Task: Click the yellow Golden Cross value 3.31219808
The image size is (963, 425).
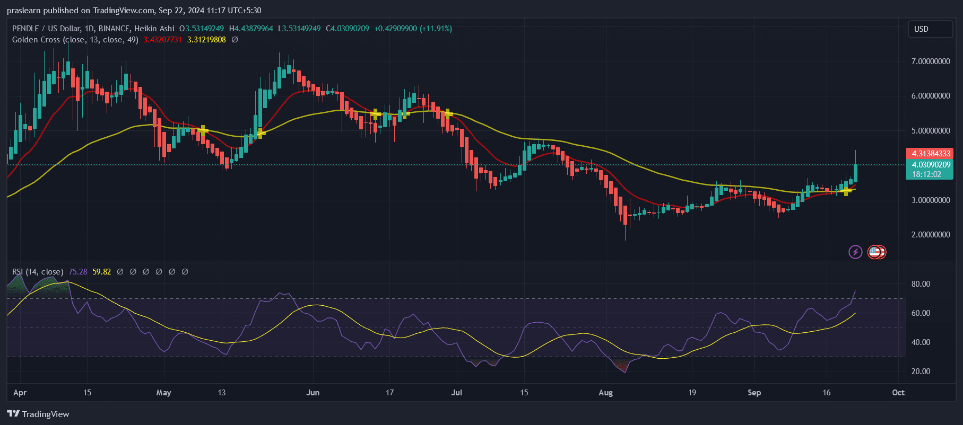Action: click(206, 40)
